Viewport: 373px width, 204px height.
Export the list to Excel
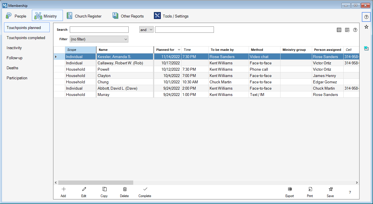(x=290, y=189)
